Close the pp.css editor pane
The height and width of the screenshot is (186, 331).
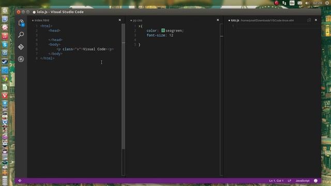(x=218, y=20)
